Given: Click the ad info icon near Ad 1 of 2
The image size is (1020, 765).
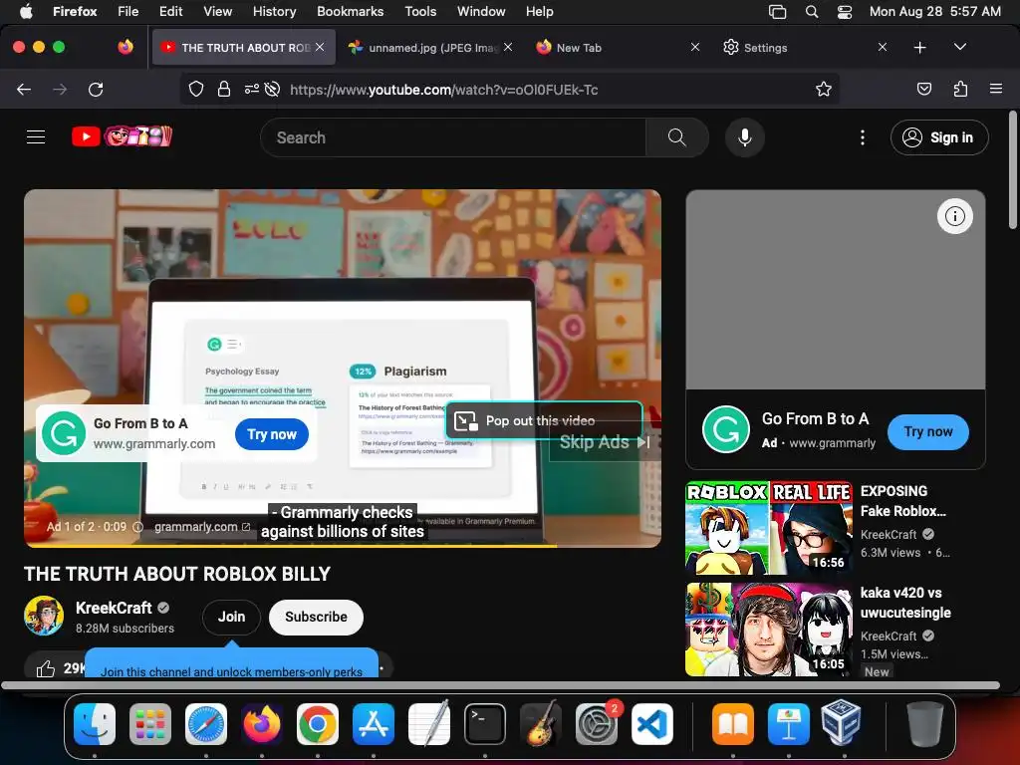Looking at the screenshot, I should (x=137, y=527).
